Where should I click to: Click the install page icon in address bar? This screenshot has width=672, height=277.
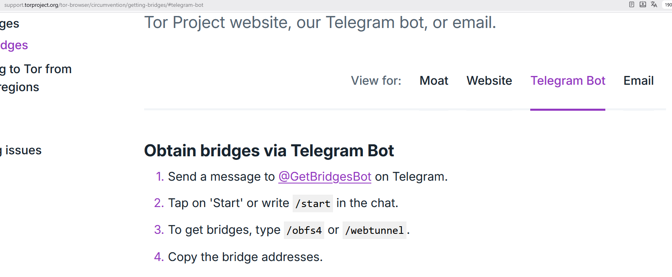643,5
